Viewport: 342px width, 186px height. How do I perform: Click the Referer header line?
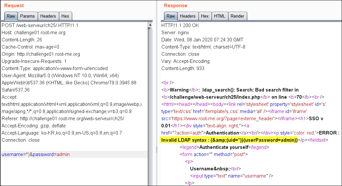tap(63, 119)
